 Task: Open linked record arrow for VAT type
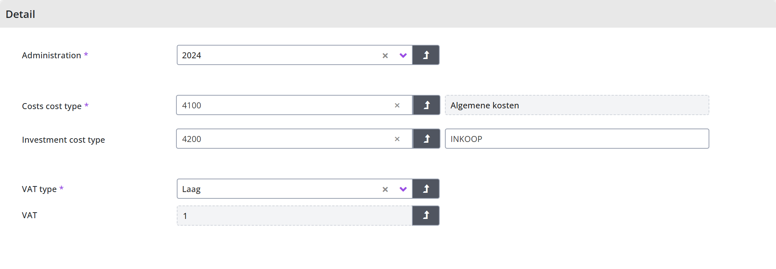pos(426,189)
